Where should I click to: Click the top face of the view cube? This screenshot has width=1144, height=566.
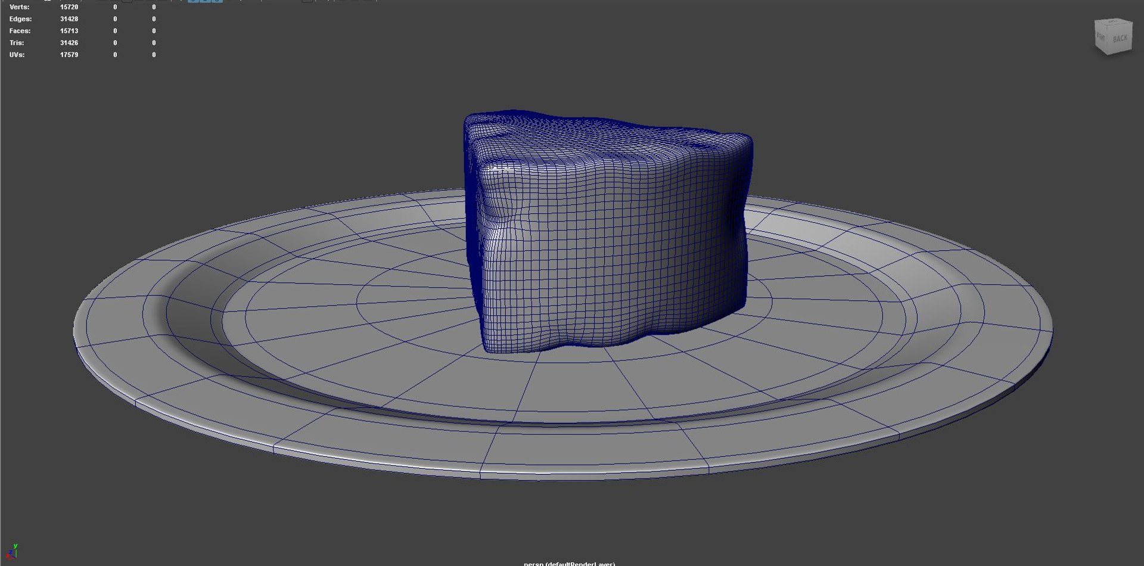(x=1112, y=23)
